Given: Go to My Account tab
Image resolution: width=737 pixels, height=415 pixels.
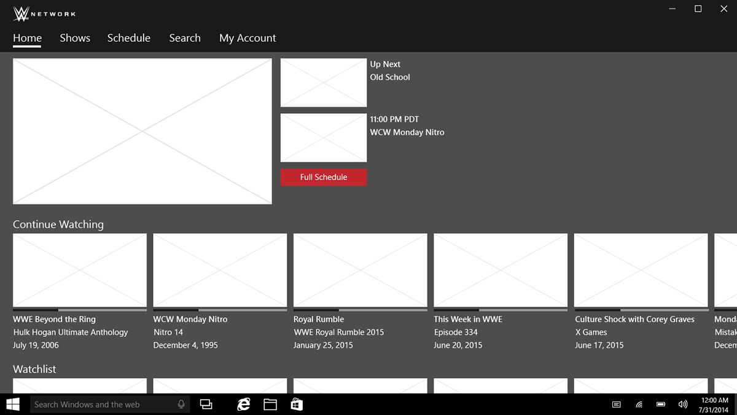Looking at the screenshot, I should [248, 38].
